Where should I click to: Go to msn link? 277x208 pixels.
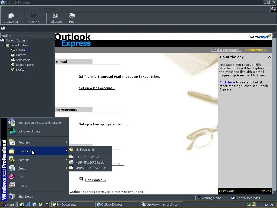point(260,37)
